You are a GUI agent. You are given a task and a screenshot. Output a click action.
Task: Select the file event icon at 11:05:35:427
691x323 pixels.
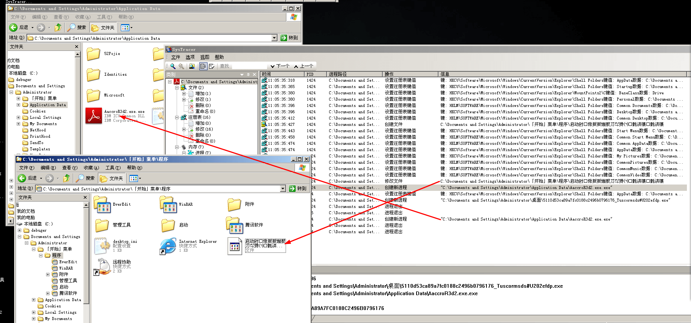(x=264, y=124)
